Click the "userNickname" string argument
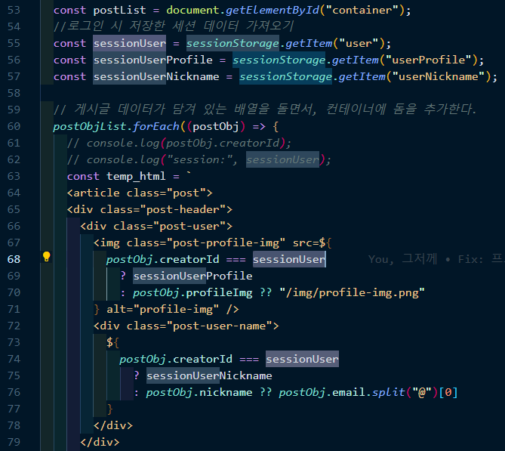This screenshot has height=451, width=505. (439, 77)
